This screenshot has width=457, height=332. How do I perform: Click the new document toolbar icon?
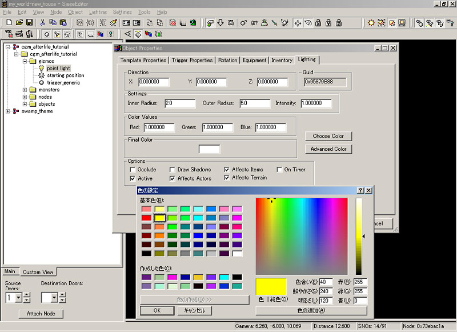pos(9,23)
